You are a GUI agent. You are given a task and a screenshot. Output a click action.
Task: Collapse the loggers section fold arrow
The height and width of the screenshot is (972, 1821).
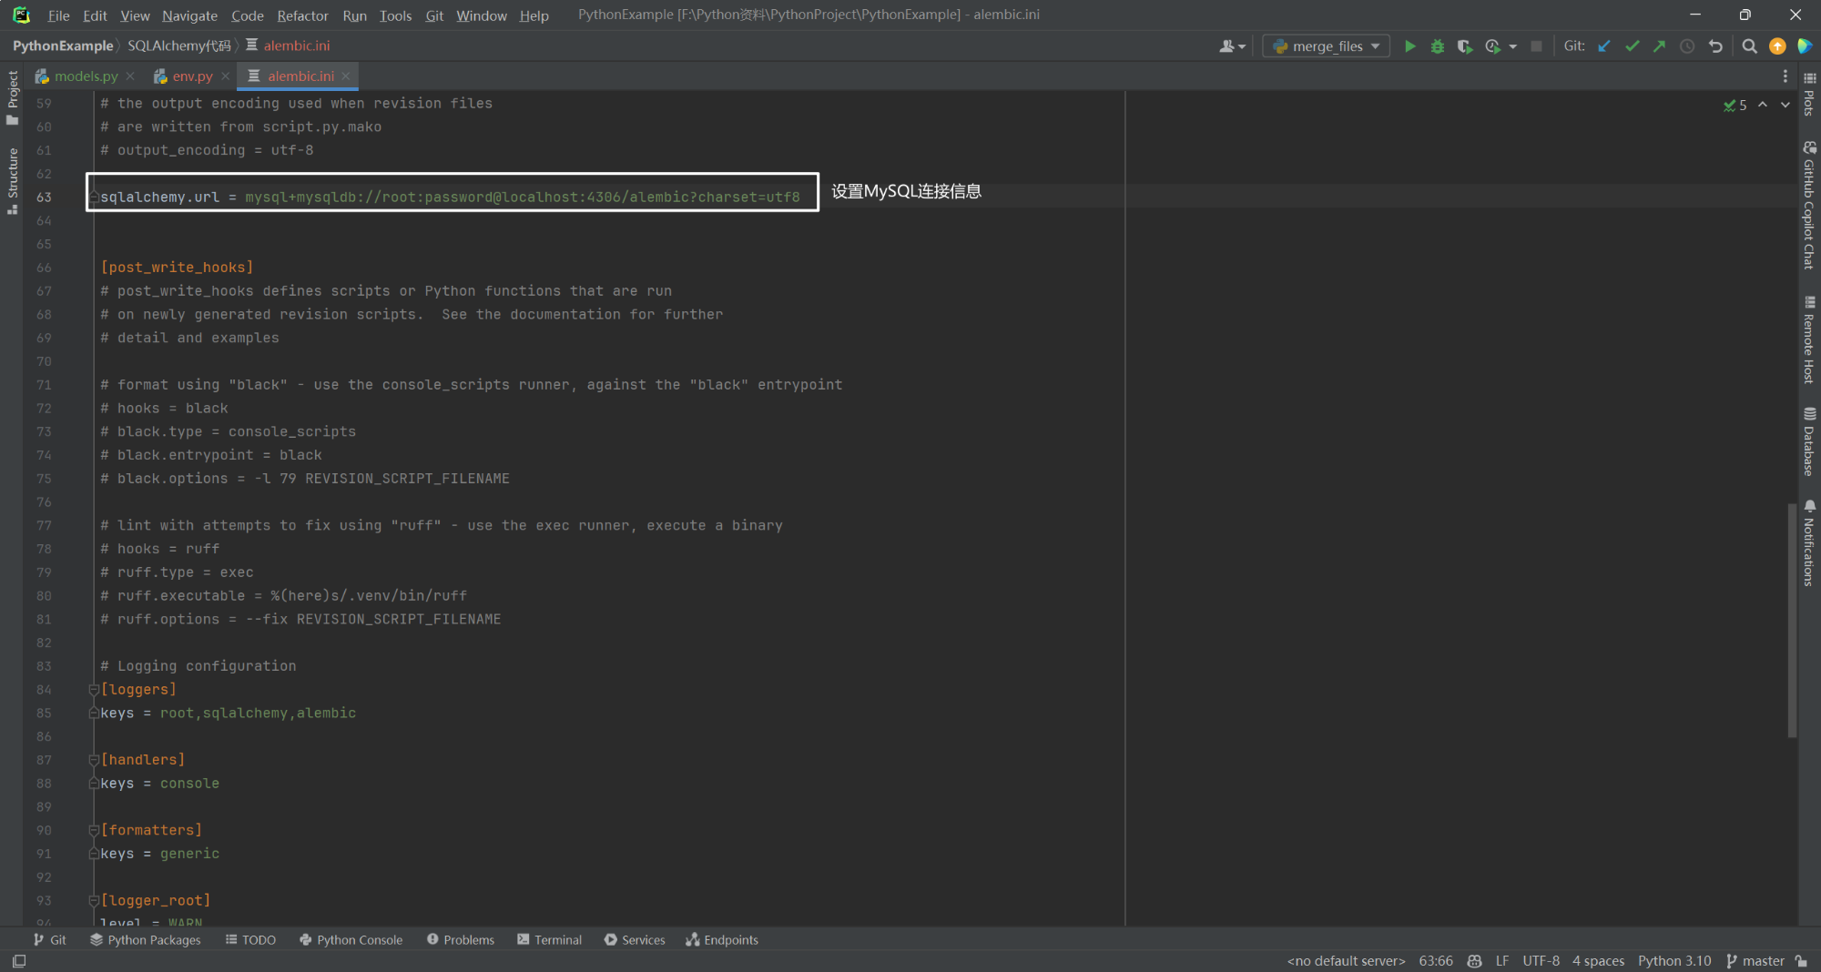94,689
